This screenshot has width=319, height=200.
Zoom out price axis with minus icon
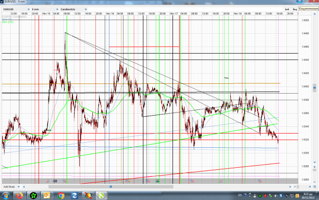click(x=314, y=182)
